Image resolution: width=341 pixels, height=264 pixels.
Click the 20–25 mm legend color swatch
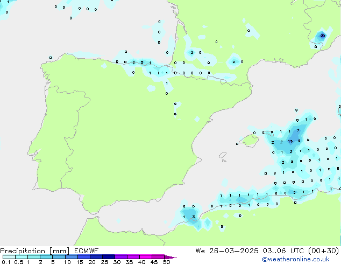click(96, 257)
